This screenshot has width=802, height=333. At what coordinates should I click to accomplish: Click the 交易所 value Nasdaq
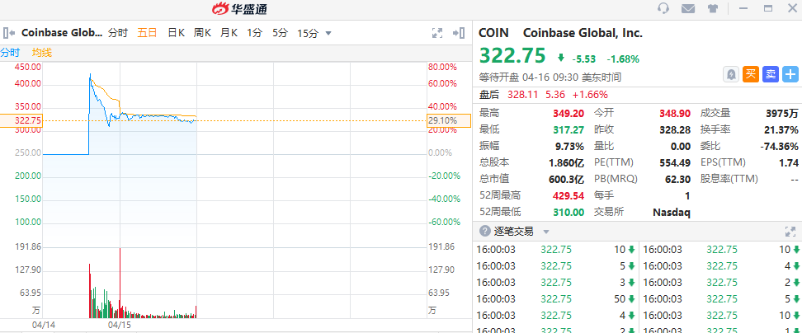pos(671,212)
